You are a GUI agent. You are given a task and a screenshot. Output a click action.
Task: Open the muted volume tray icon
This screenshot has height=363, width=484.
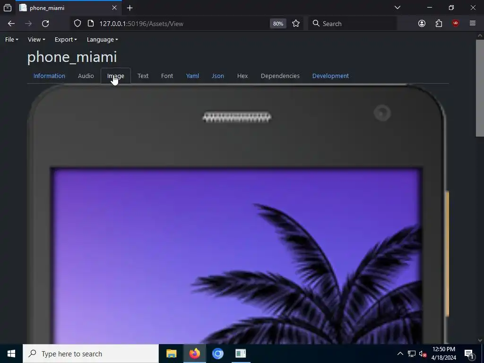[423, 354]
